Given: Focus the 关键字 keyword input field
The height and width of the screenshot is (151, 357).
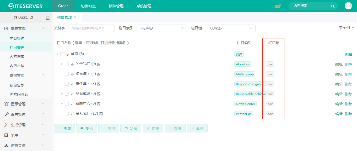Looking at the screenshot, I should (x=91, y=28).
